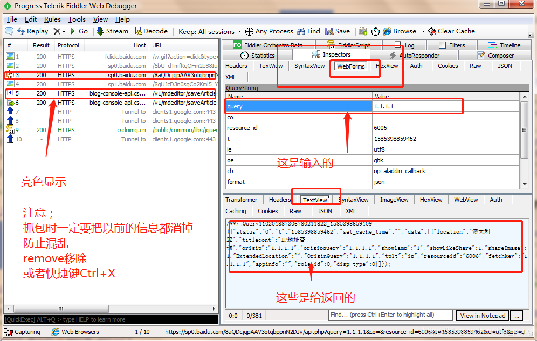This screenshot has height=341, width=537.
Task: Select response Caching tab
Action: coord(236,211)
